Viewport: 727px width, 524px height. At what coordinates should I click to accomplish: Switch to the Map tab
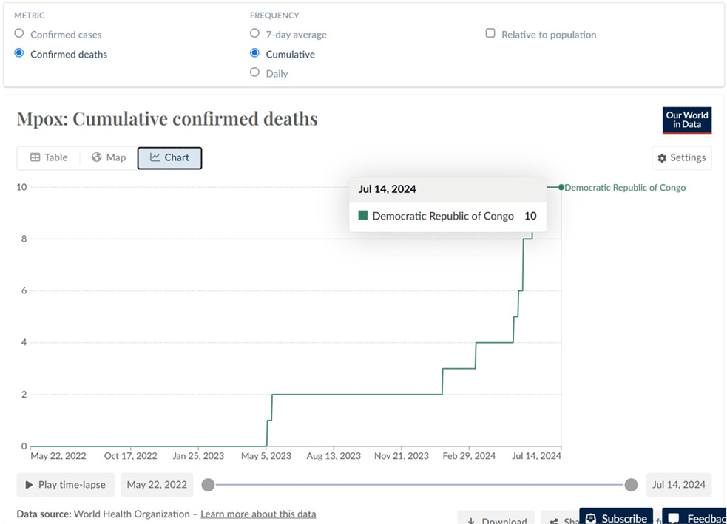[x=109, y=157]
